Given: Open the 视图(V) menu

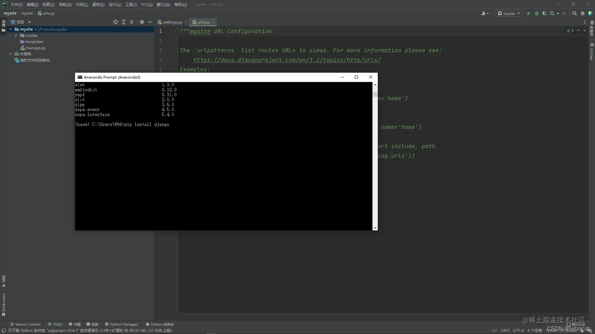Looking at the screenshot, I should (x=48, y=4).
